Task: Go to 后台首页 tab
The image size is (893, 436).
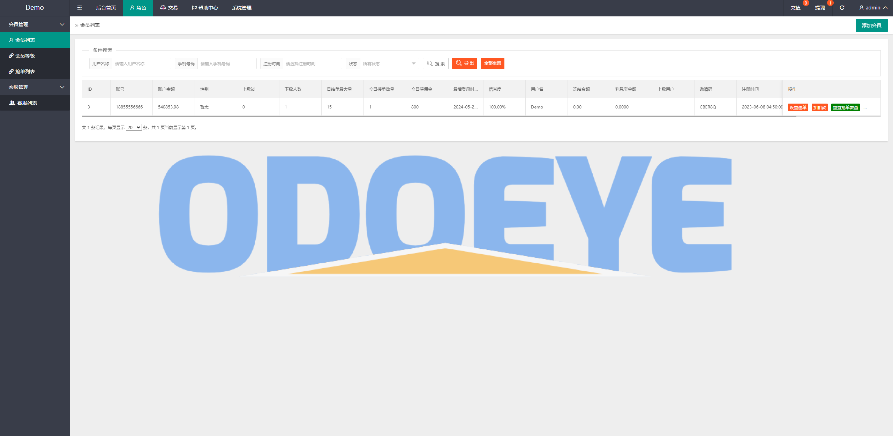Action: click(106, 8)
